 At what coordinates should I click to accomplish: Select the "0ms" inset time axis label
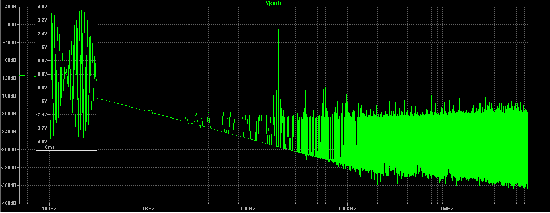coord(50,147)
